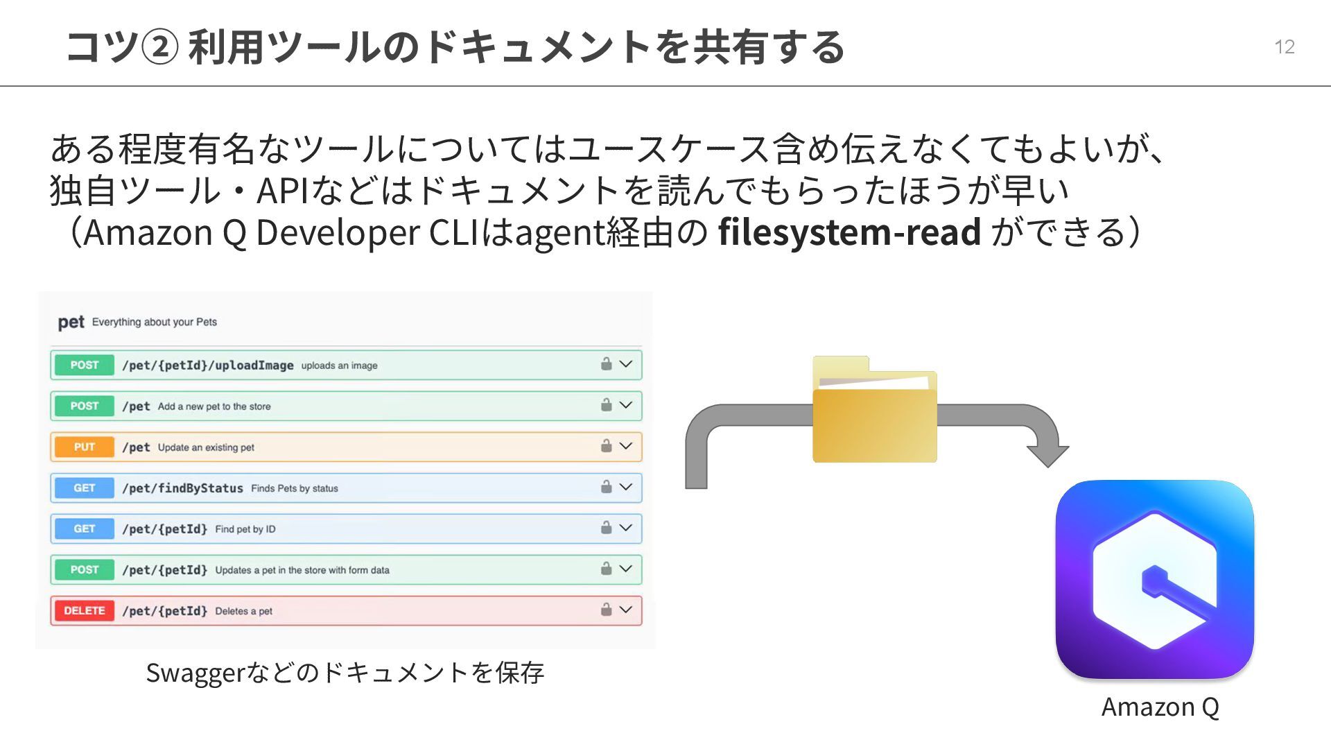The height and width of the screenshot is (749, 1331).
Task: Click the orange PUT badge
Action: click(x=85, y=447)
